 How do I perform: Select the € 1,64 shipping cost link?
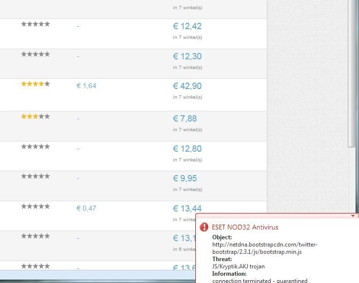[x=86, y=86]
